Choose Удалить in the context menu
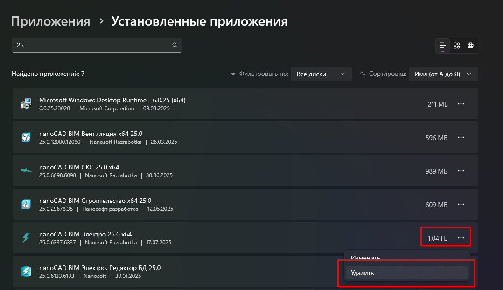503x290 pixels. pos(407,273)
